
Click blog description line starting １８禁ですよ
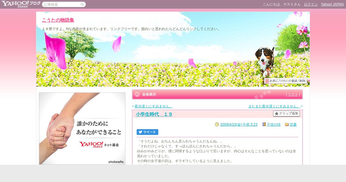pos(131,29)
